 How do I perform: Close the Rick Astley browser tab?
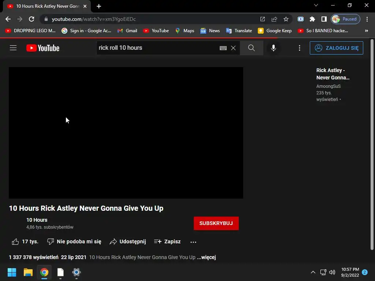[x=85, y=6]
